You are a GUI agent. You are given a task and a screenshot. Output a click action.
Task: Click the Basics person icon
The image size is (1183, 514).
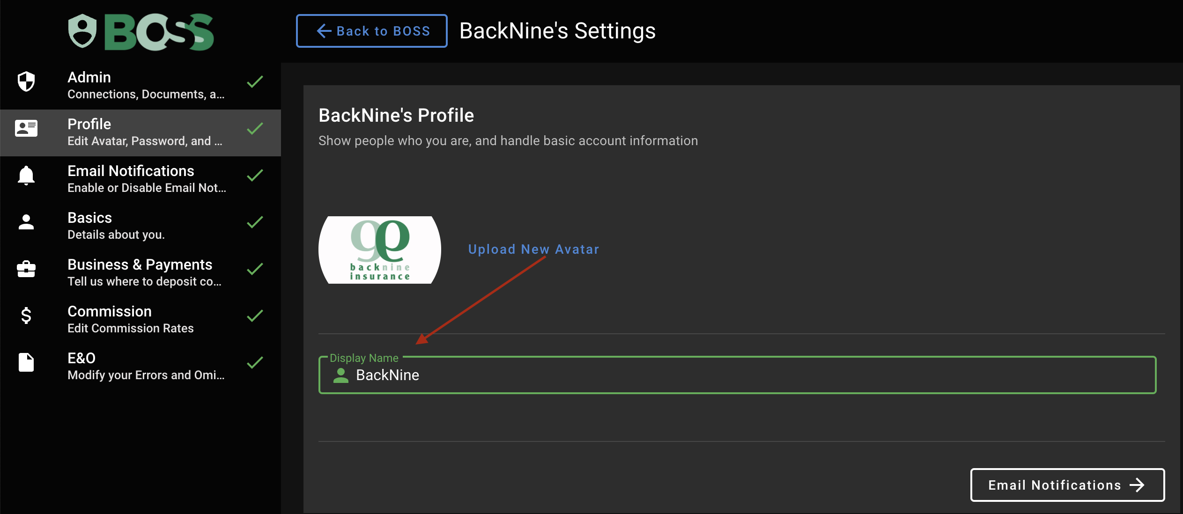tap(26, 222)
